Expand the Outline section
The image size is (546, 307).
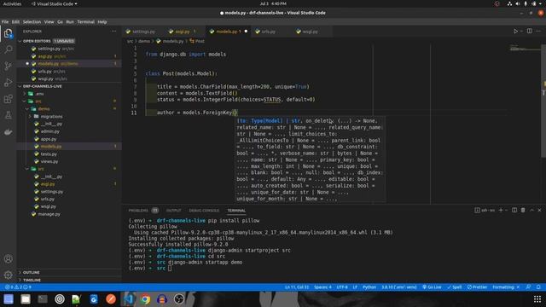pos(31,272)
